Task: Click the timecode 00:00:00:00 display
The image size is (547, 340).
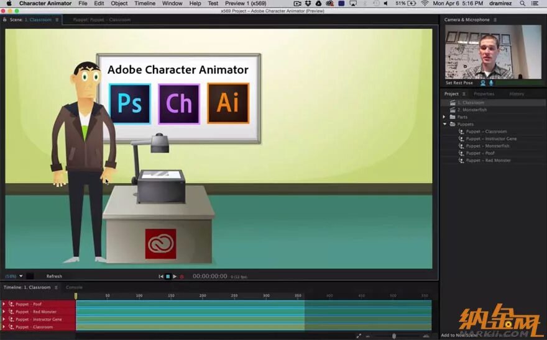Action: click(209, 276)
